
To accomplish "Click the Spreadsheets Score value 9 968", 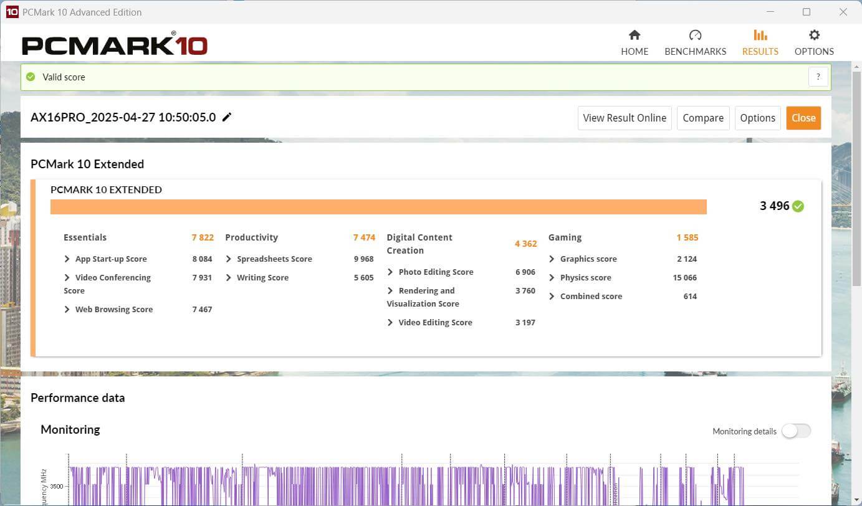I will click(363, 259).
